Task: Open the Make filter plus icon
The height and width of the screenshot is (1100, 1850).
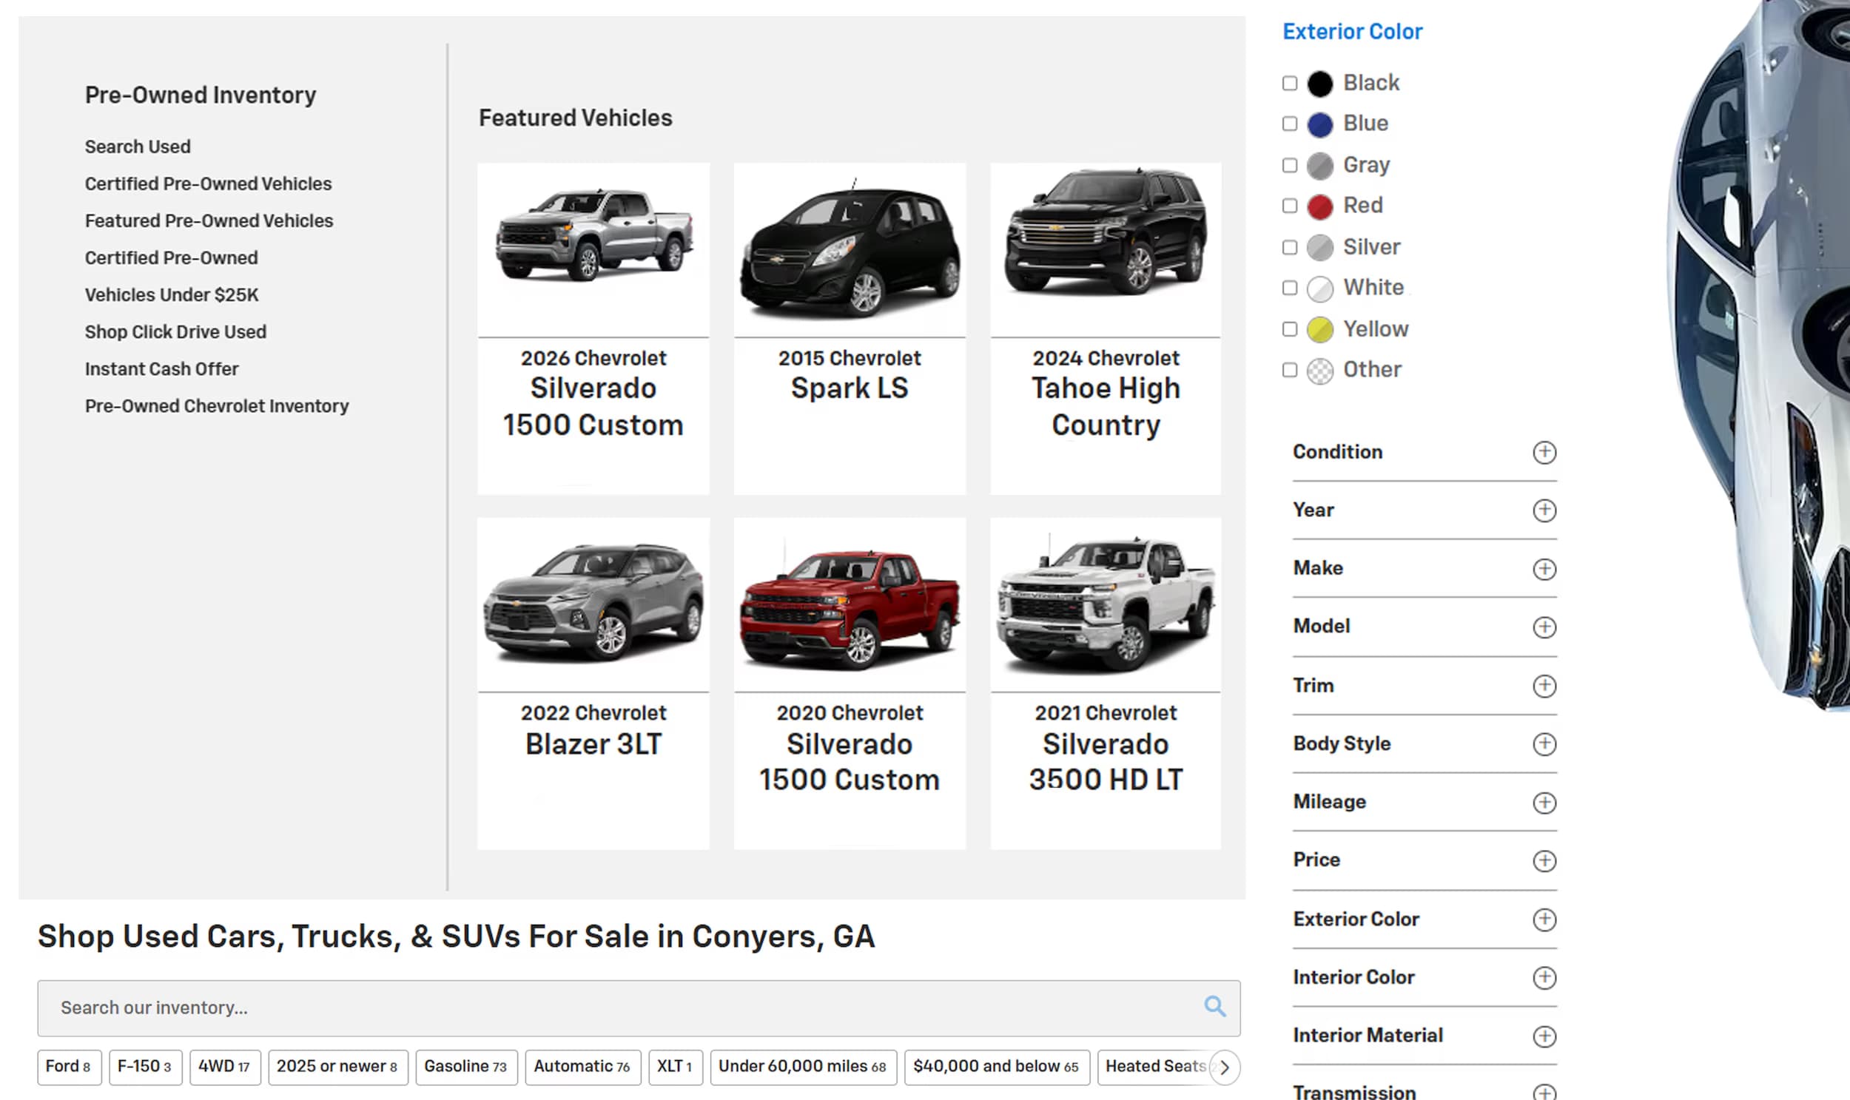Action: tap(1544, 569)
